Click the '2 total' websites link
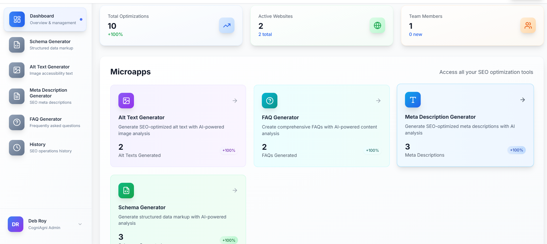The width and height of the screenshot is (547, 244). [x=265, y=34]
